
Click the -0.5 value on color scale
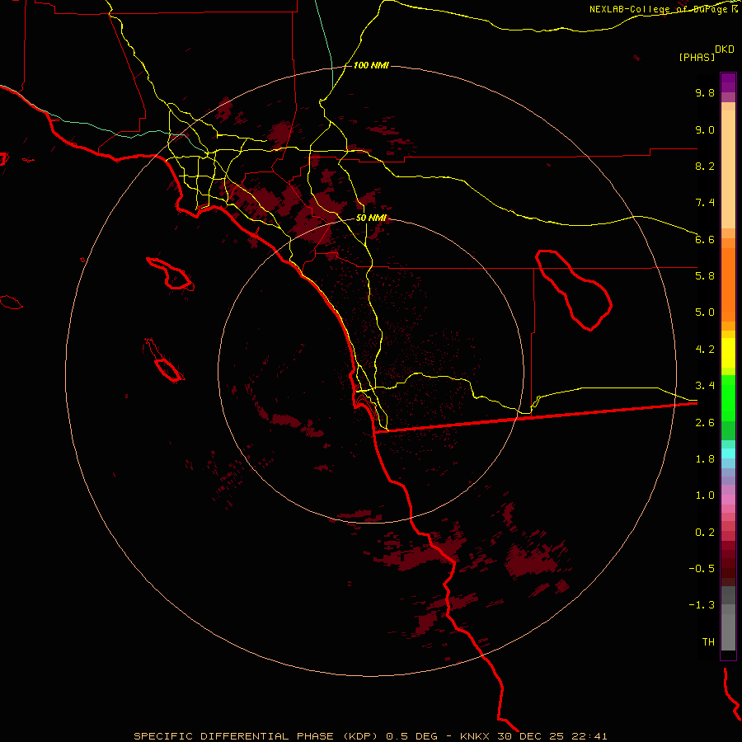(702, 568)
